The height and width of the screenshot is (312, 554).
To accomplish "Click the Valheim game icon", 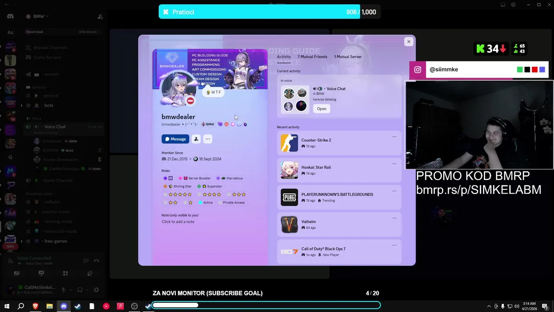I will click(289, 224).
